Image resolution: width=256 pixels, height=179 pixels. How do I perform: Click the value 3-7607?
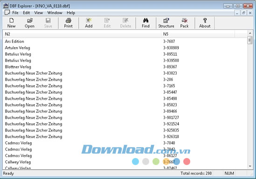[169, 41]
